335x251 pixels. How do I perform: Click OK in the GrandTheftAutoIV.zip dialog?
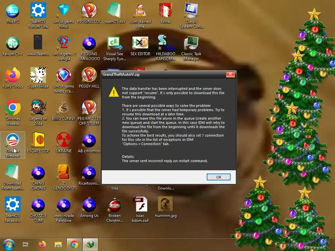pos(218,177)
